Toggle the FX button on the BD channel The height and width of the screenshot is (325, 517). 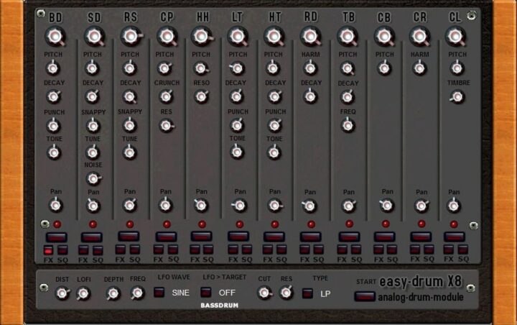click(x=48, y=250)
